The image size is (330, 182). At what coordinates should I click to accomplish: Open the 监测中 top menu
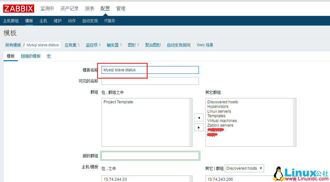pos(47,9)
